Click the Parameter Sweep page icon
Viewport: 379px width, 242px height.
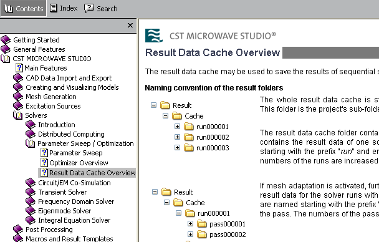(44, 153)
